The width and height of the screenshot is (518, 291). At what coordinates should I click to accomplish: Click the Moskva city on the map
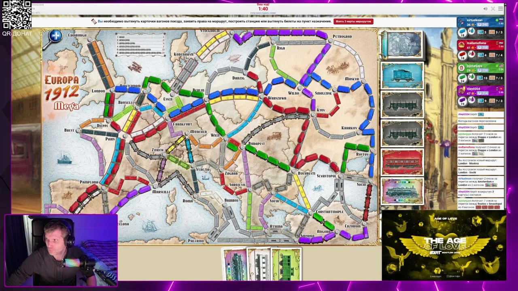351,79
